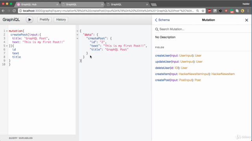Screen dimensions: 252x141
Task: Open the Chrome three-dot menu
Action: 248,11
